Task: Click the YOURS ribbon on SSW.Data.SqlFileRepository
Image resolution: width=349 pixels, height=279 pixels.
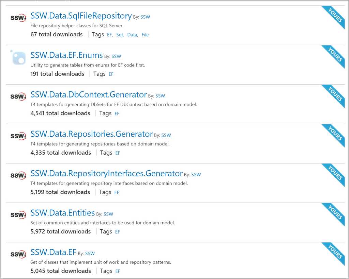Action: coord(335,16)
